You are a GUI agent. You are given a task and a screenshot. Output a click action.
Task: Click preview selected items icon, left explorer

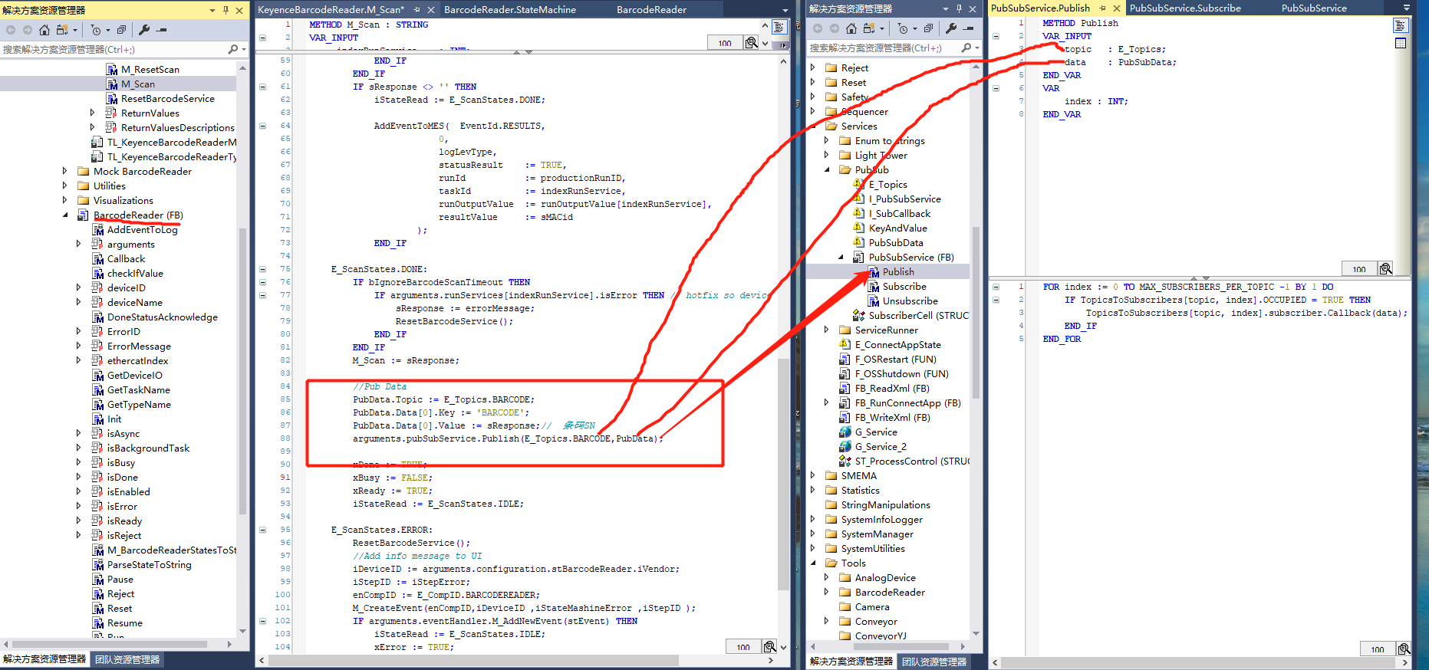161,30
